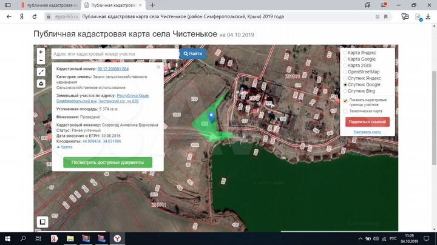Zoom in on the cadastral map
The width and height of the screenshot is (437, 245).
coord(41,52)
